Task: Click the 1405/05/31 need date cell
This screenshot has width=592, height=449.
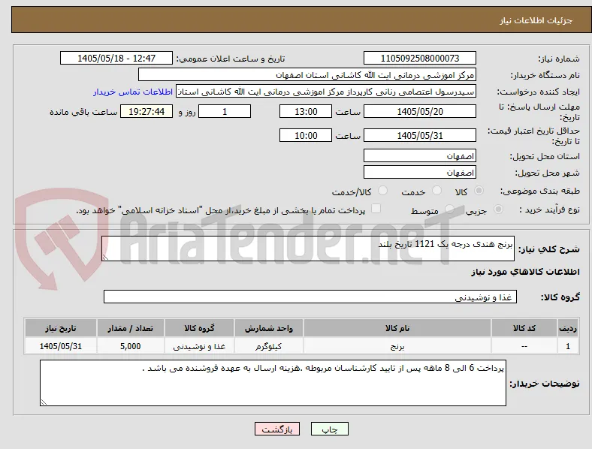Action: coord(60,346)
